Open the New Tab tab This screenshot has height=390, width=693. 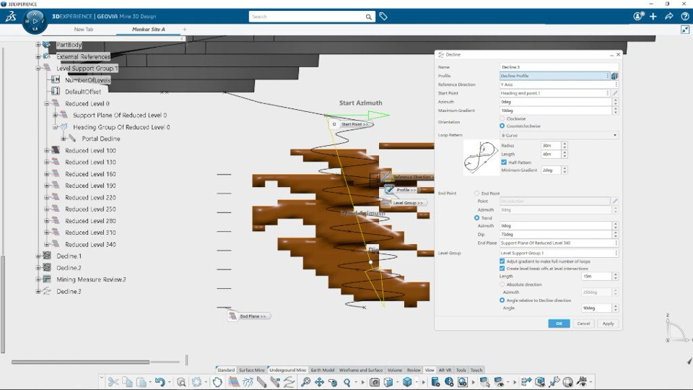coord(84,29)
